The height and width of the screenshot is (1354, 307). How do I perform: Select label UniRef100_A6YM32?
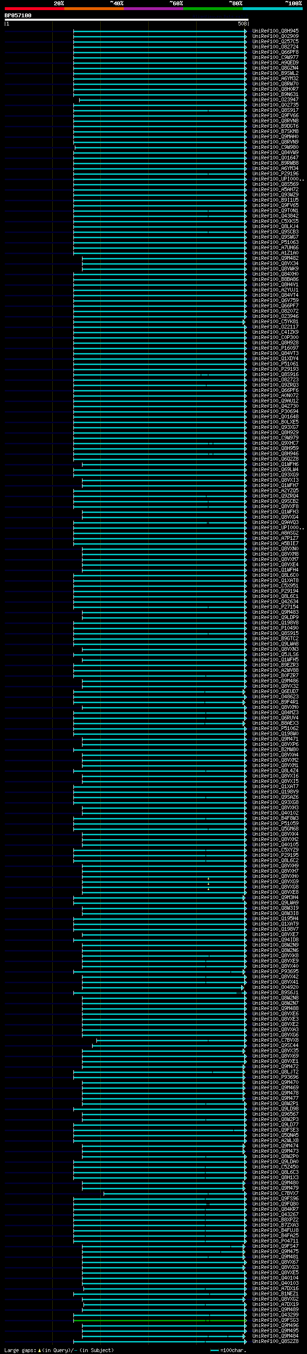coord(275,78)
